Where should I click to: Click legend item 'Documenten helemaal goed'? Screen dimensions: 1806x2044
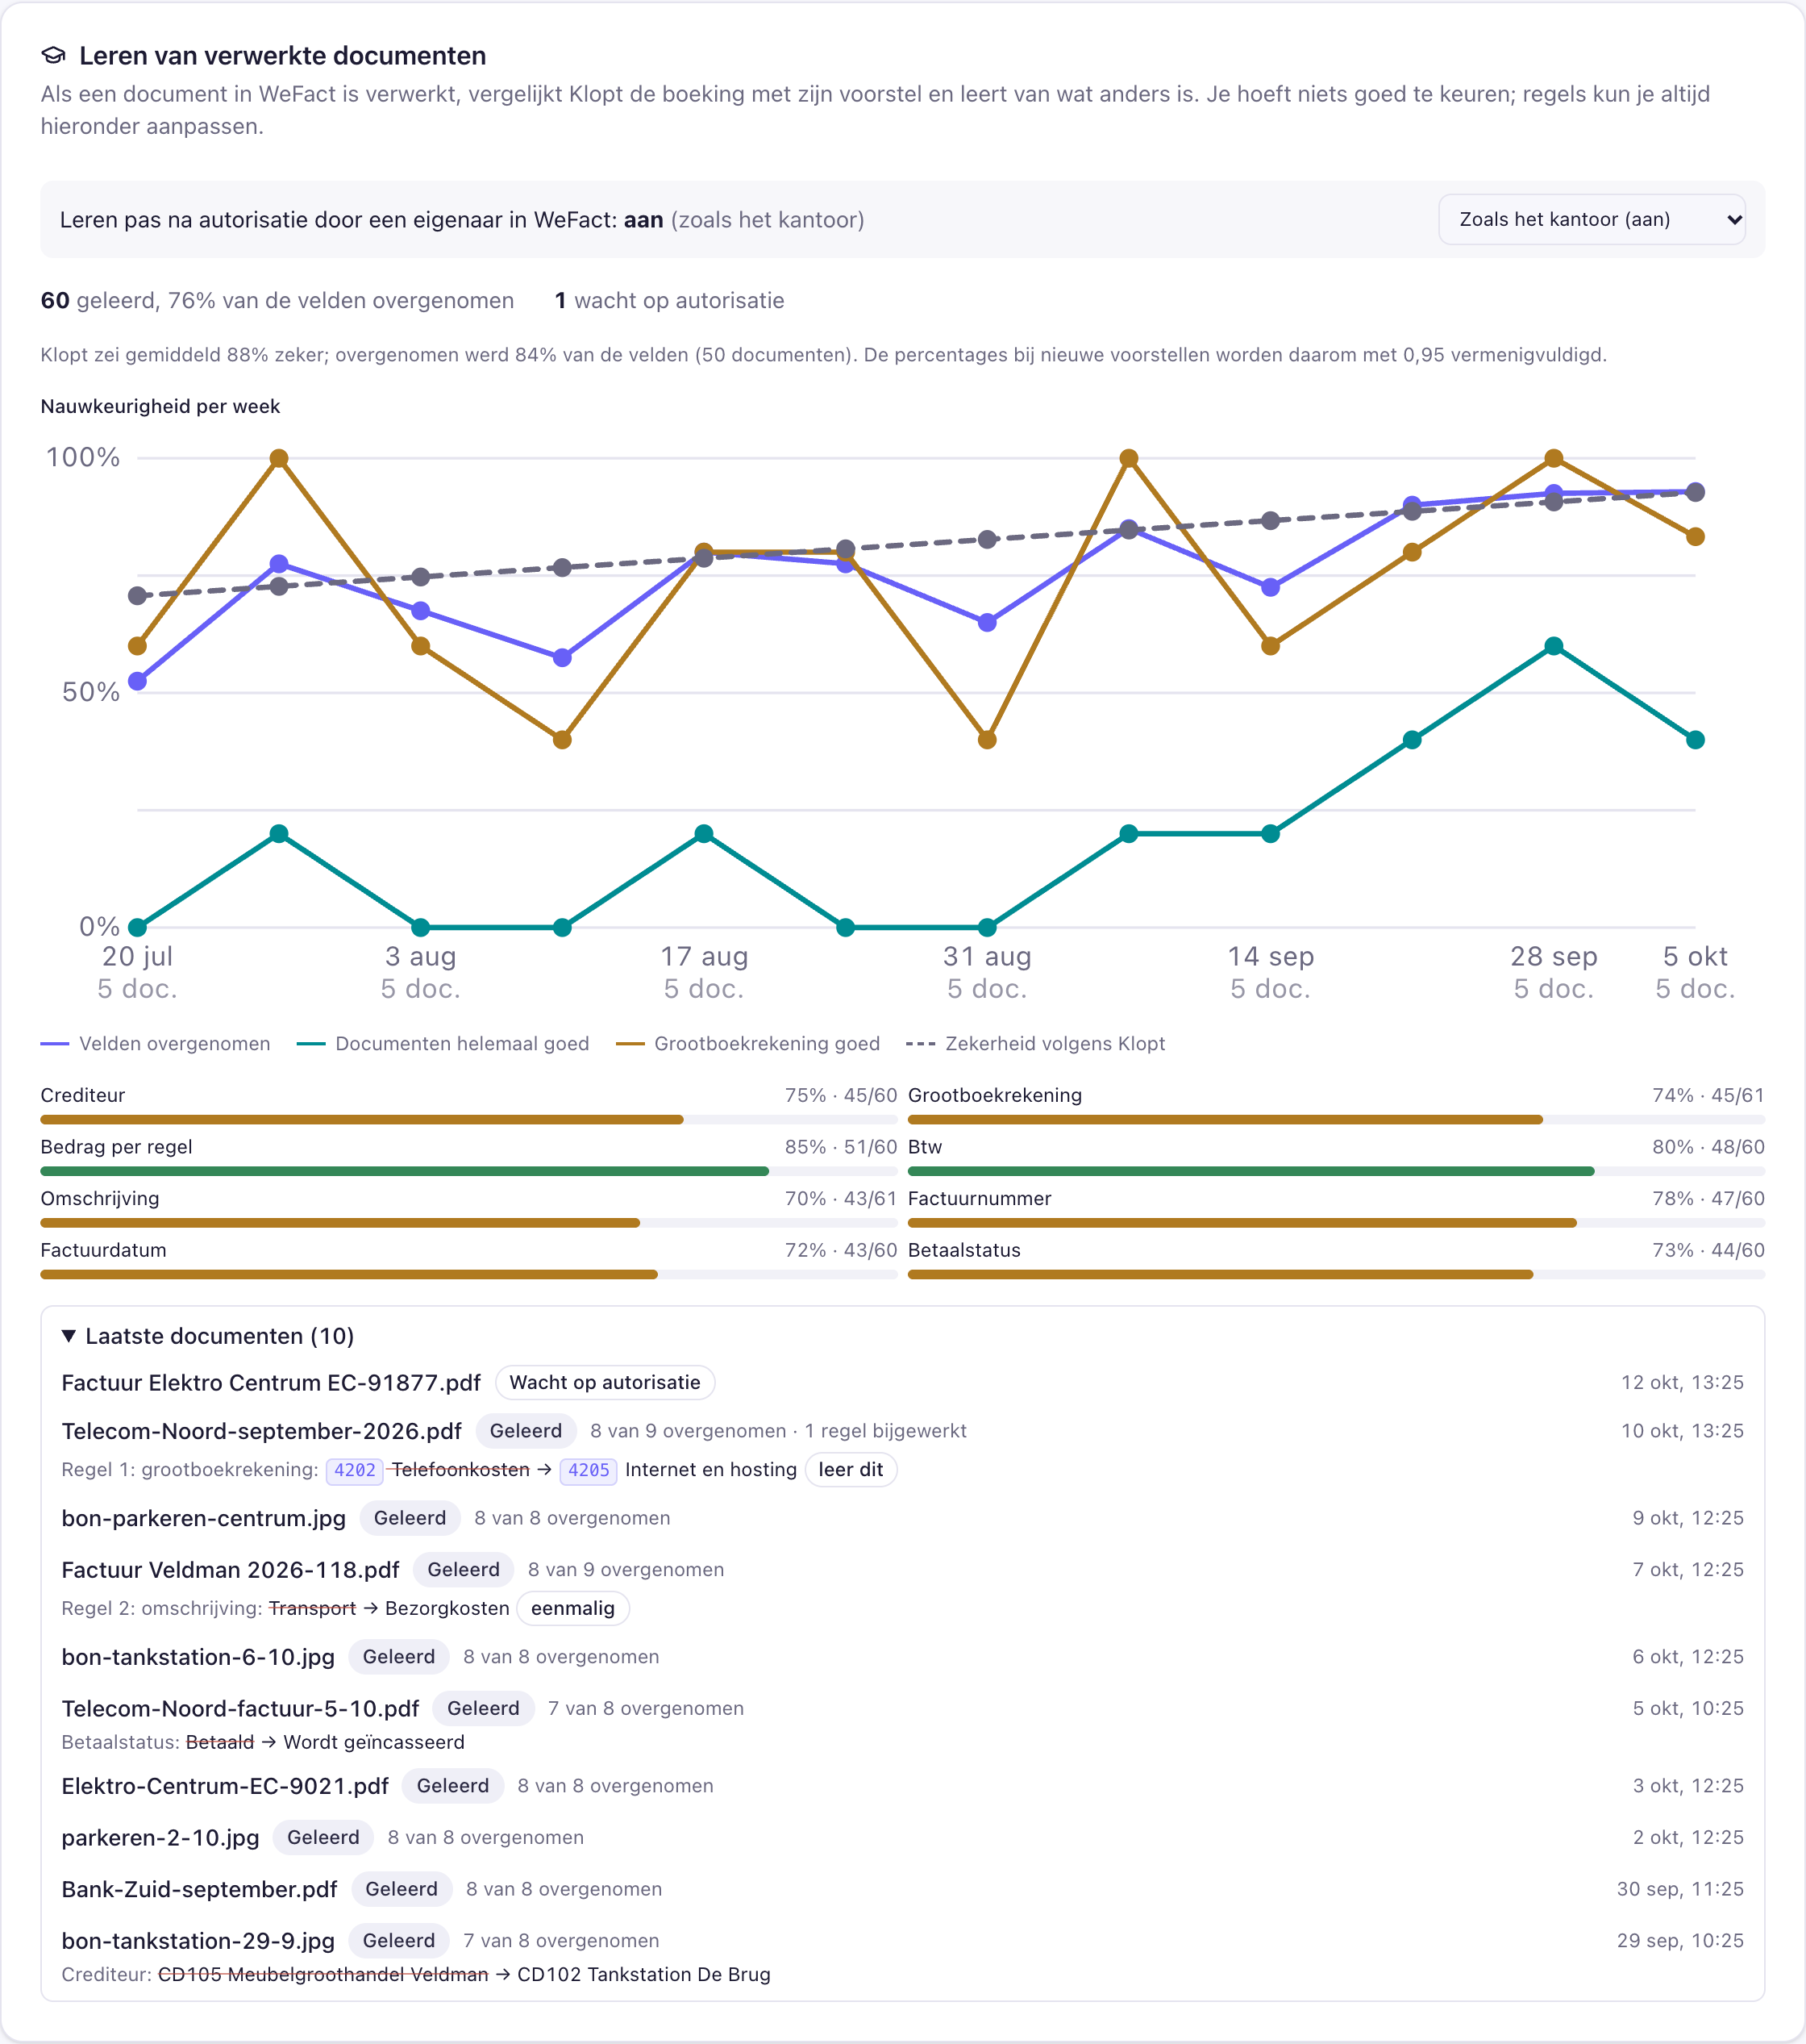pos(443,1043)
